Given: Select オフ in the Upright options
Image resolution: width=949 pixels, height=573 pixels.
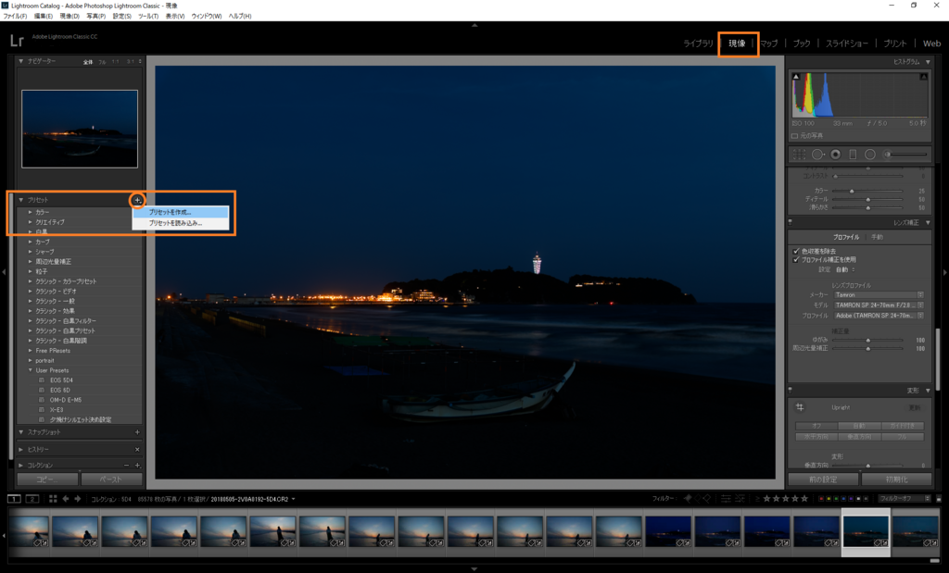Looking at the screenshot, I should coord(816,426).
